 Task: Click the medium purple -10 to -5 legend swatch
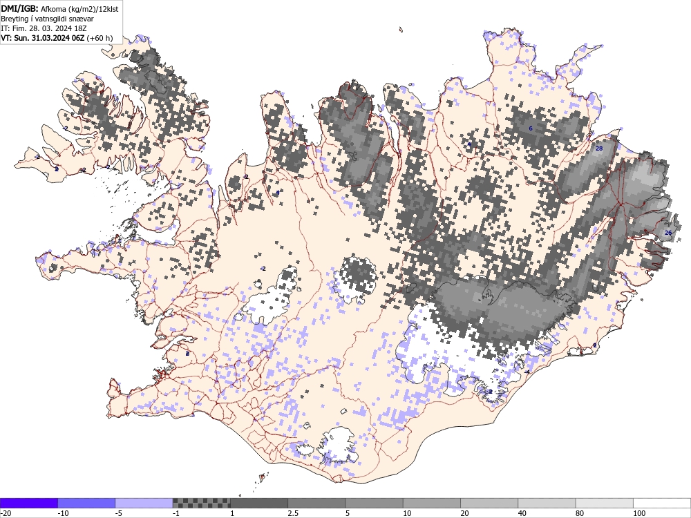click(86, 503)
